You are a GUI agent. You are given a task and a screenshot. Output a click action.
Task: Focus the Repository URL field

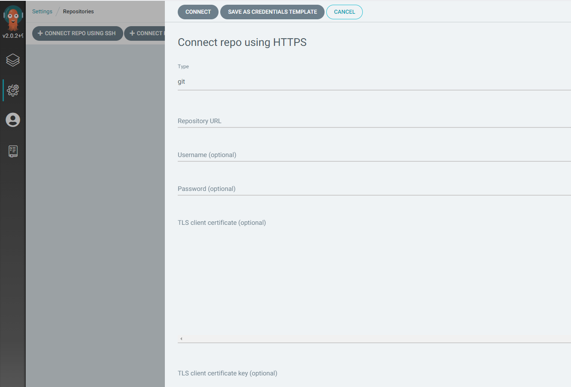(374, 121)
